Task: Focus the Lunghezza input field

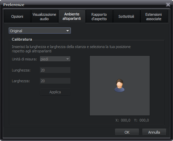Action: (55, 70)
